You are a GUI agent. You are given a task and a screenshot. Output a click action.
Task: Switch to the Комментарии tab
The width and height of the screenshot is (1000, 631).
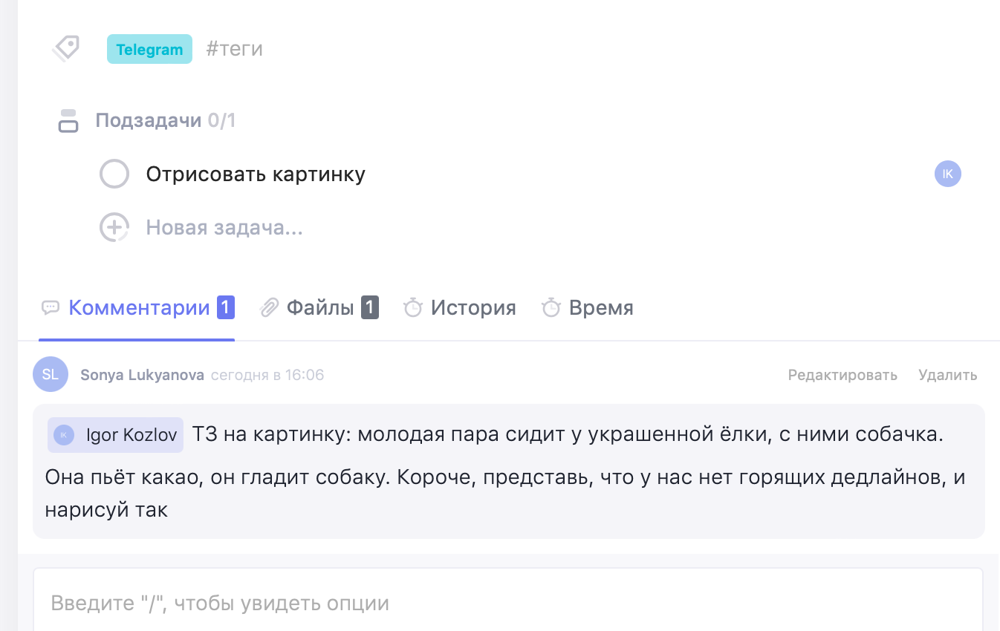coord(139,307)
